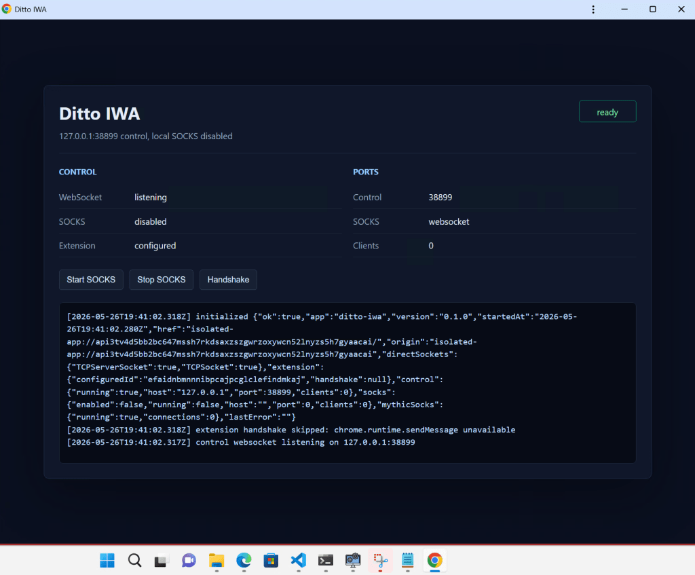Close the Ditto IWA window

tap(681, 10)
